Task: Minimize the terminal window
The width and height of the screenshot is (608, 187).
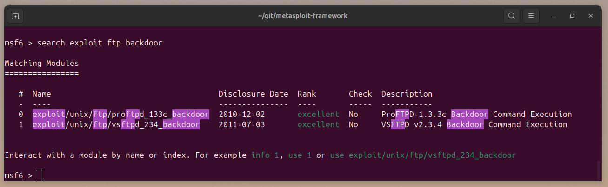Action: pyautogui.click(x=554, y=16)
